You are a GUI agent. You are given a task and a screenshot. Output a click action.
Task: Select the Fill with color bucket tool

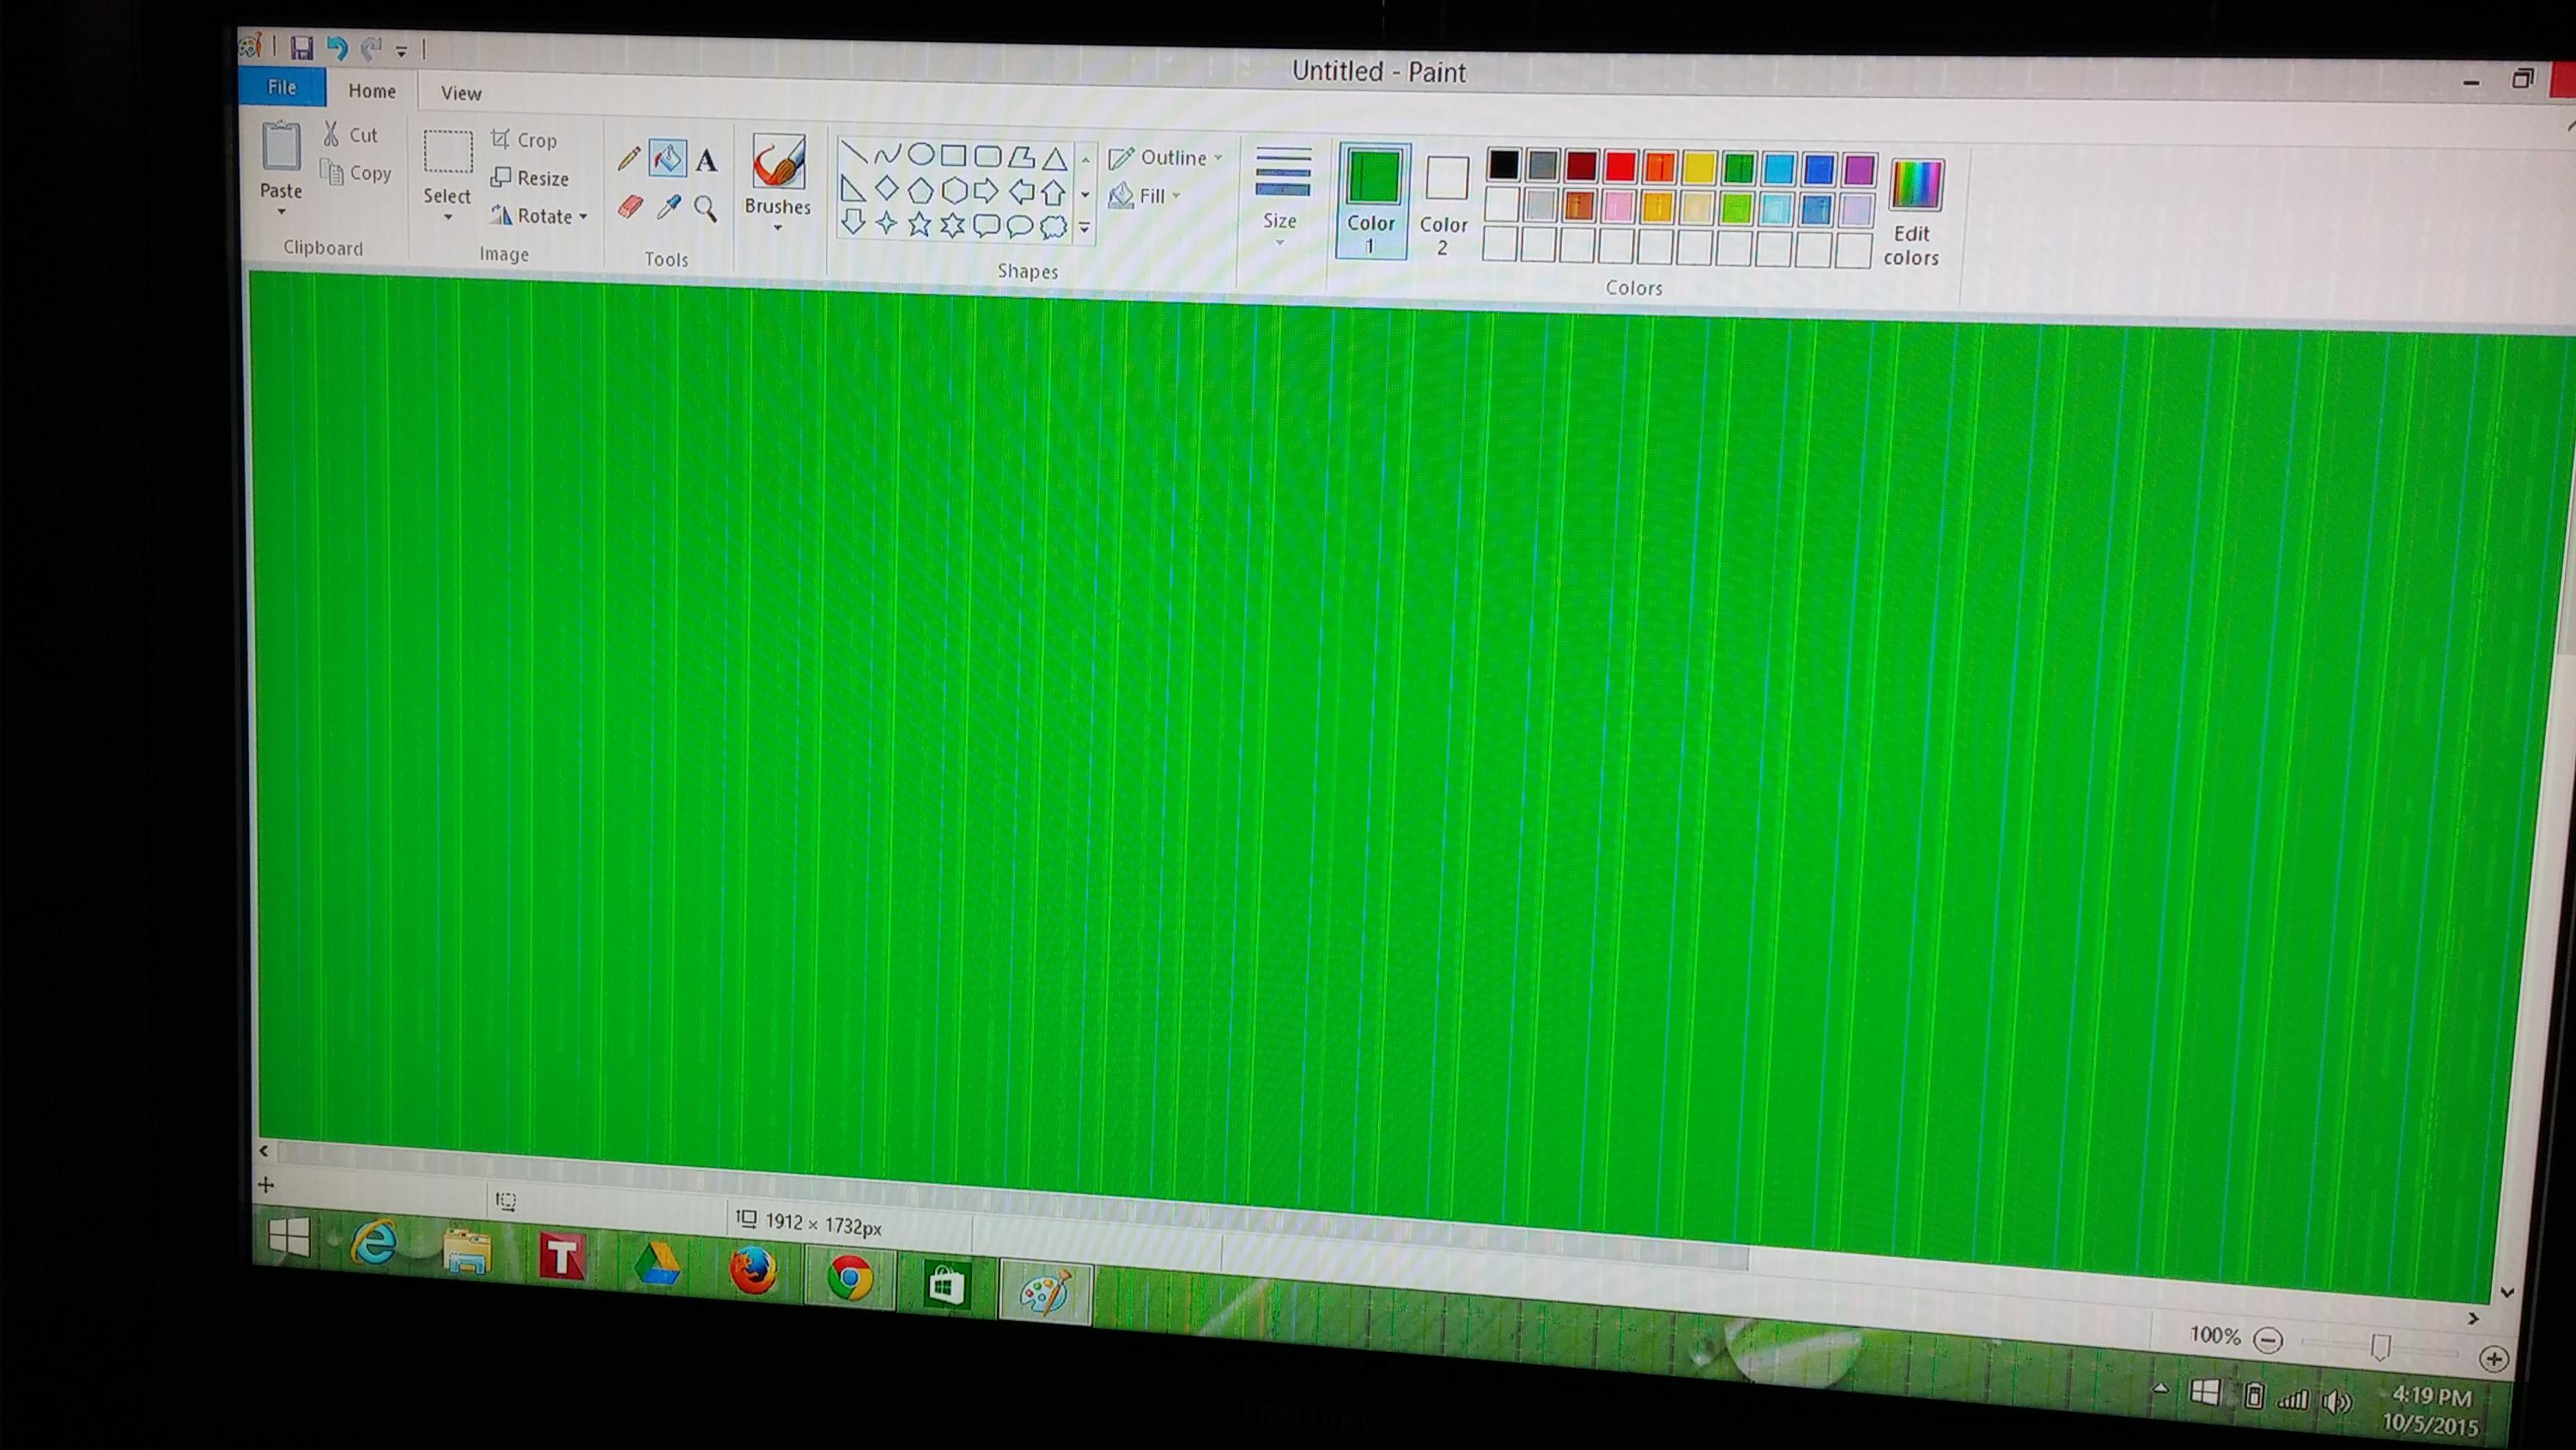click(x=667, y=158)
